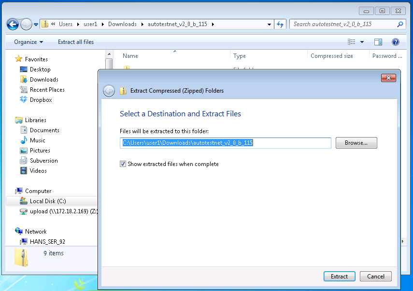
Task: Click the Explorer back navigation arrow
Action: tap(13, 24)
